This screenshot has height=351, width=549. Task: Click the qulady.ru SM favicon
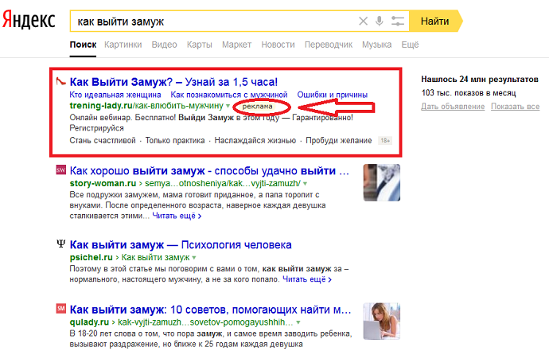pyautogui.click(x=60, y=308)
